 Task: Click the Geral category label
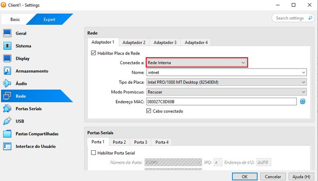click(21, 33)
